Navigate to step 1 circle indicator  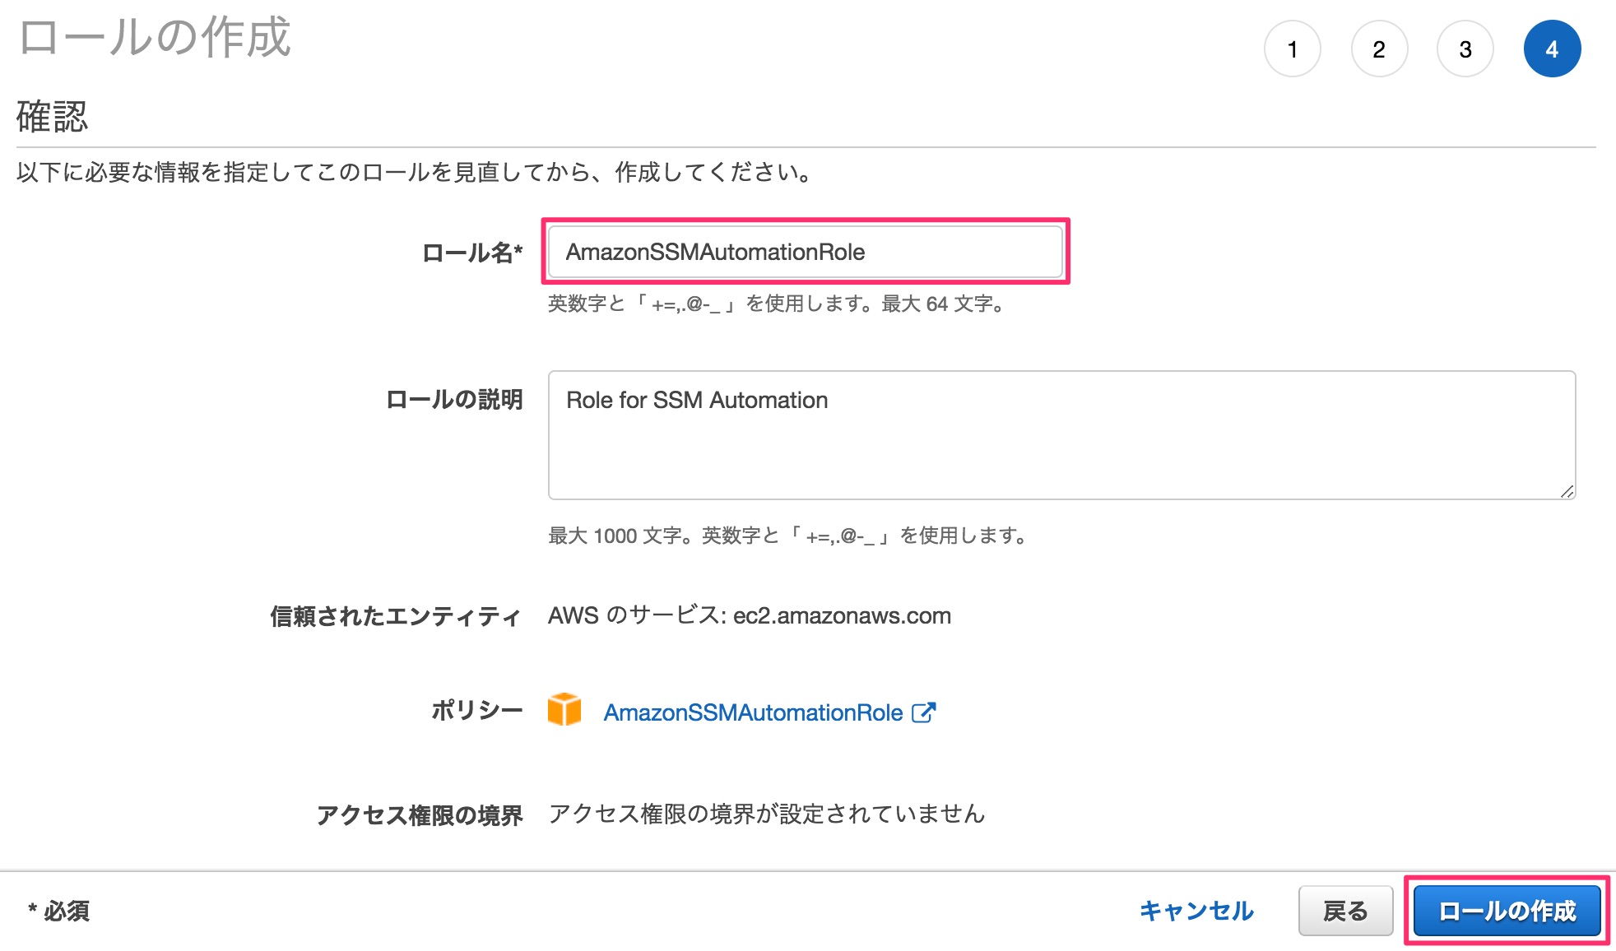point(1292,49)
